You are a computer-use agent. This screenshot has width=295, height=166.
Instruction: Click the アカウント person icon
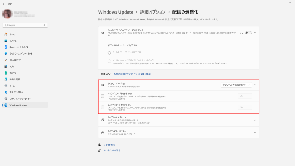[6, 73]
